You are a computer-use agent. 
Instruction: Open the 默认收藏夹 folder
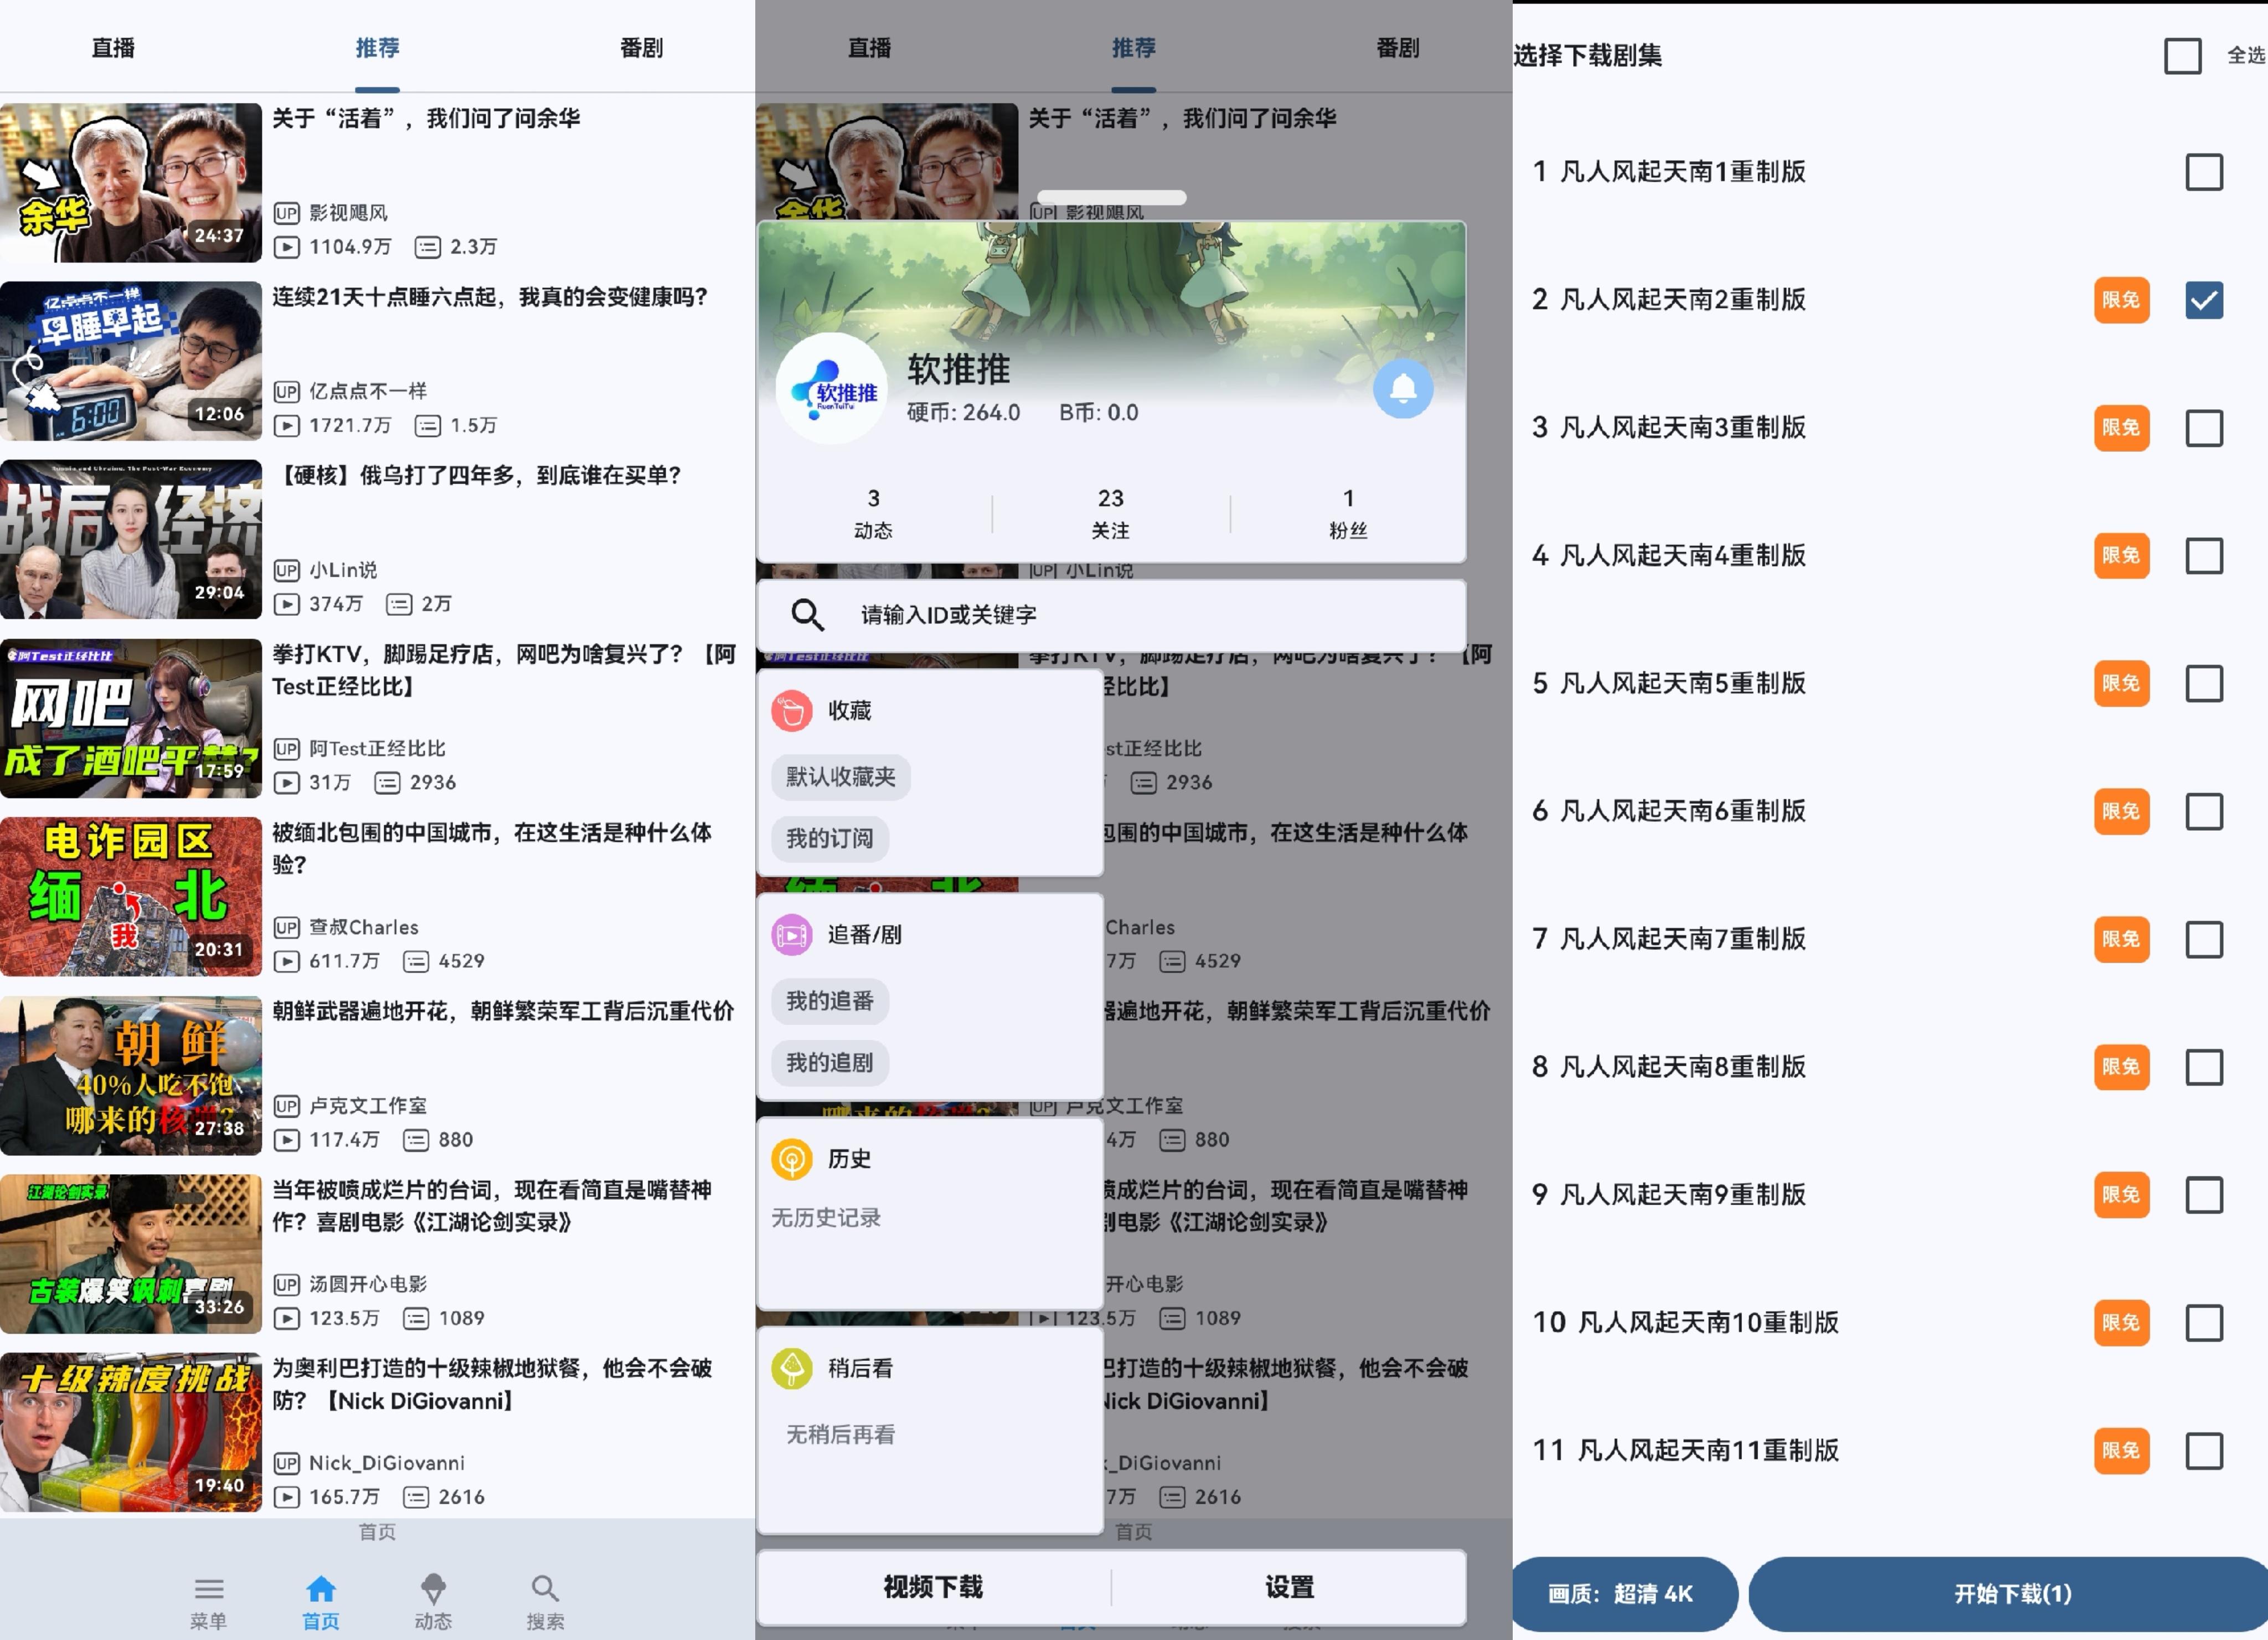(x=841, y=777)
